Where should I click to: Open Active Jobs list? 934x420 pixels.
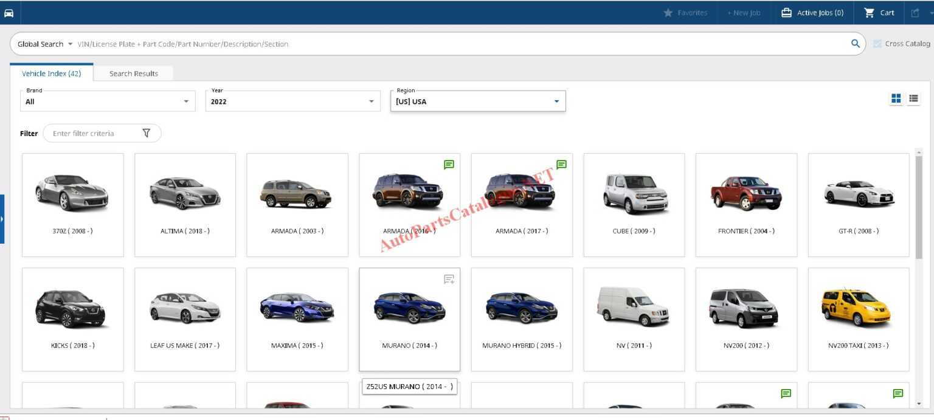pos(812,13)
